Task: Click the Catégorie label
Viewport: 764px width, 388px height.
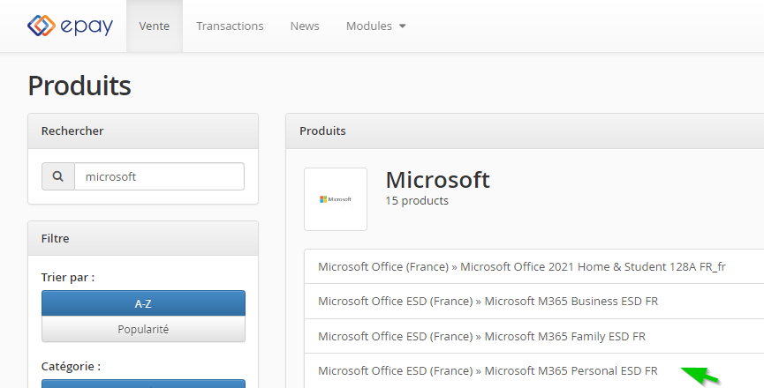Action: pyautogui.click(x=71, y=366)
